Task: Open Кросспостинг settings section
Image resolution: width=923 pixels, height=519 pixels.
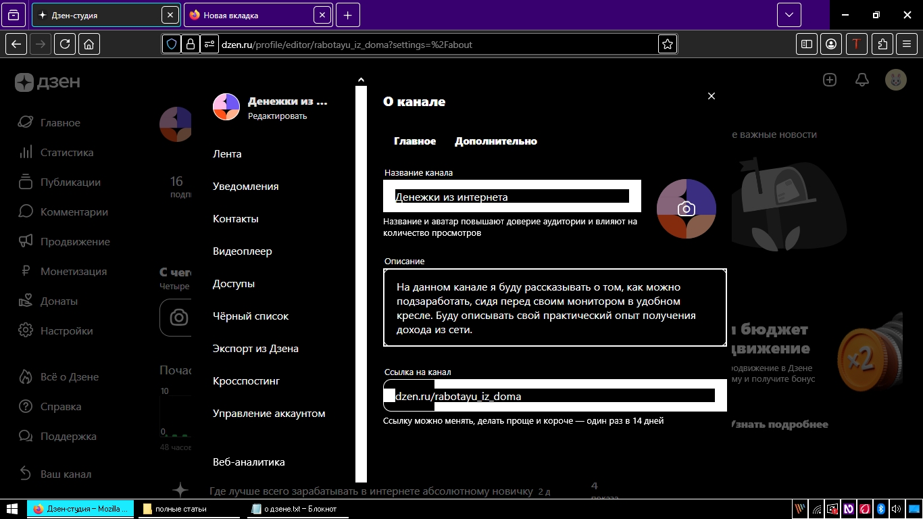Action: pos(246,381)
